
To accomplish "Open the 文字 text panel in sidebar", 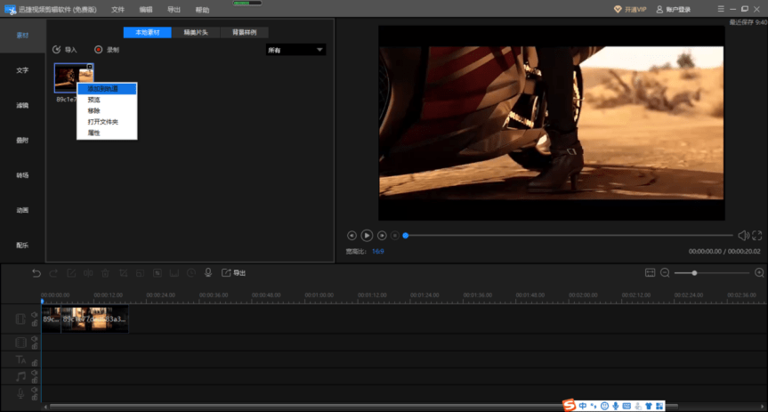I will pyautogui.click(x=22, y=70).
